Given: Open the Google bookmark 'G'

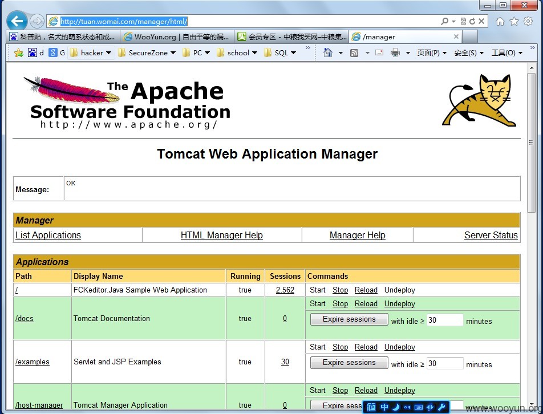Looking at the screenshot, I should point(57,52).
